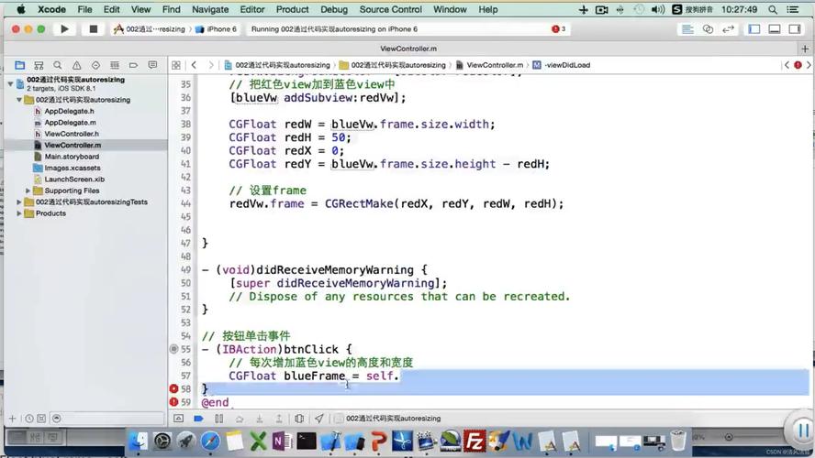The image size is (815, 458).
Task: Open -viewDidLoad method jump bar menu
Action: [x=562, y=65]
